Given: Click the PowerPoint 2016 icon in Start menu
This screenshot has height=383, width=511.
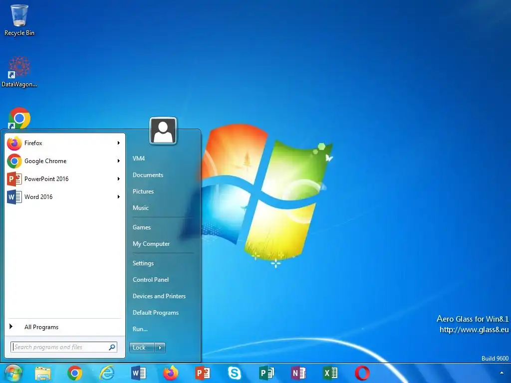Looking at the screenshot, I should click(14, 179).
